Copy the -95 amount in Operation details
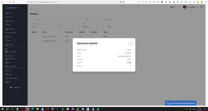 [x=130, y=63]
